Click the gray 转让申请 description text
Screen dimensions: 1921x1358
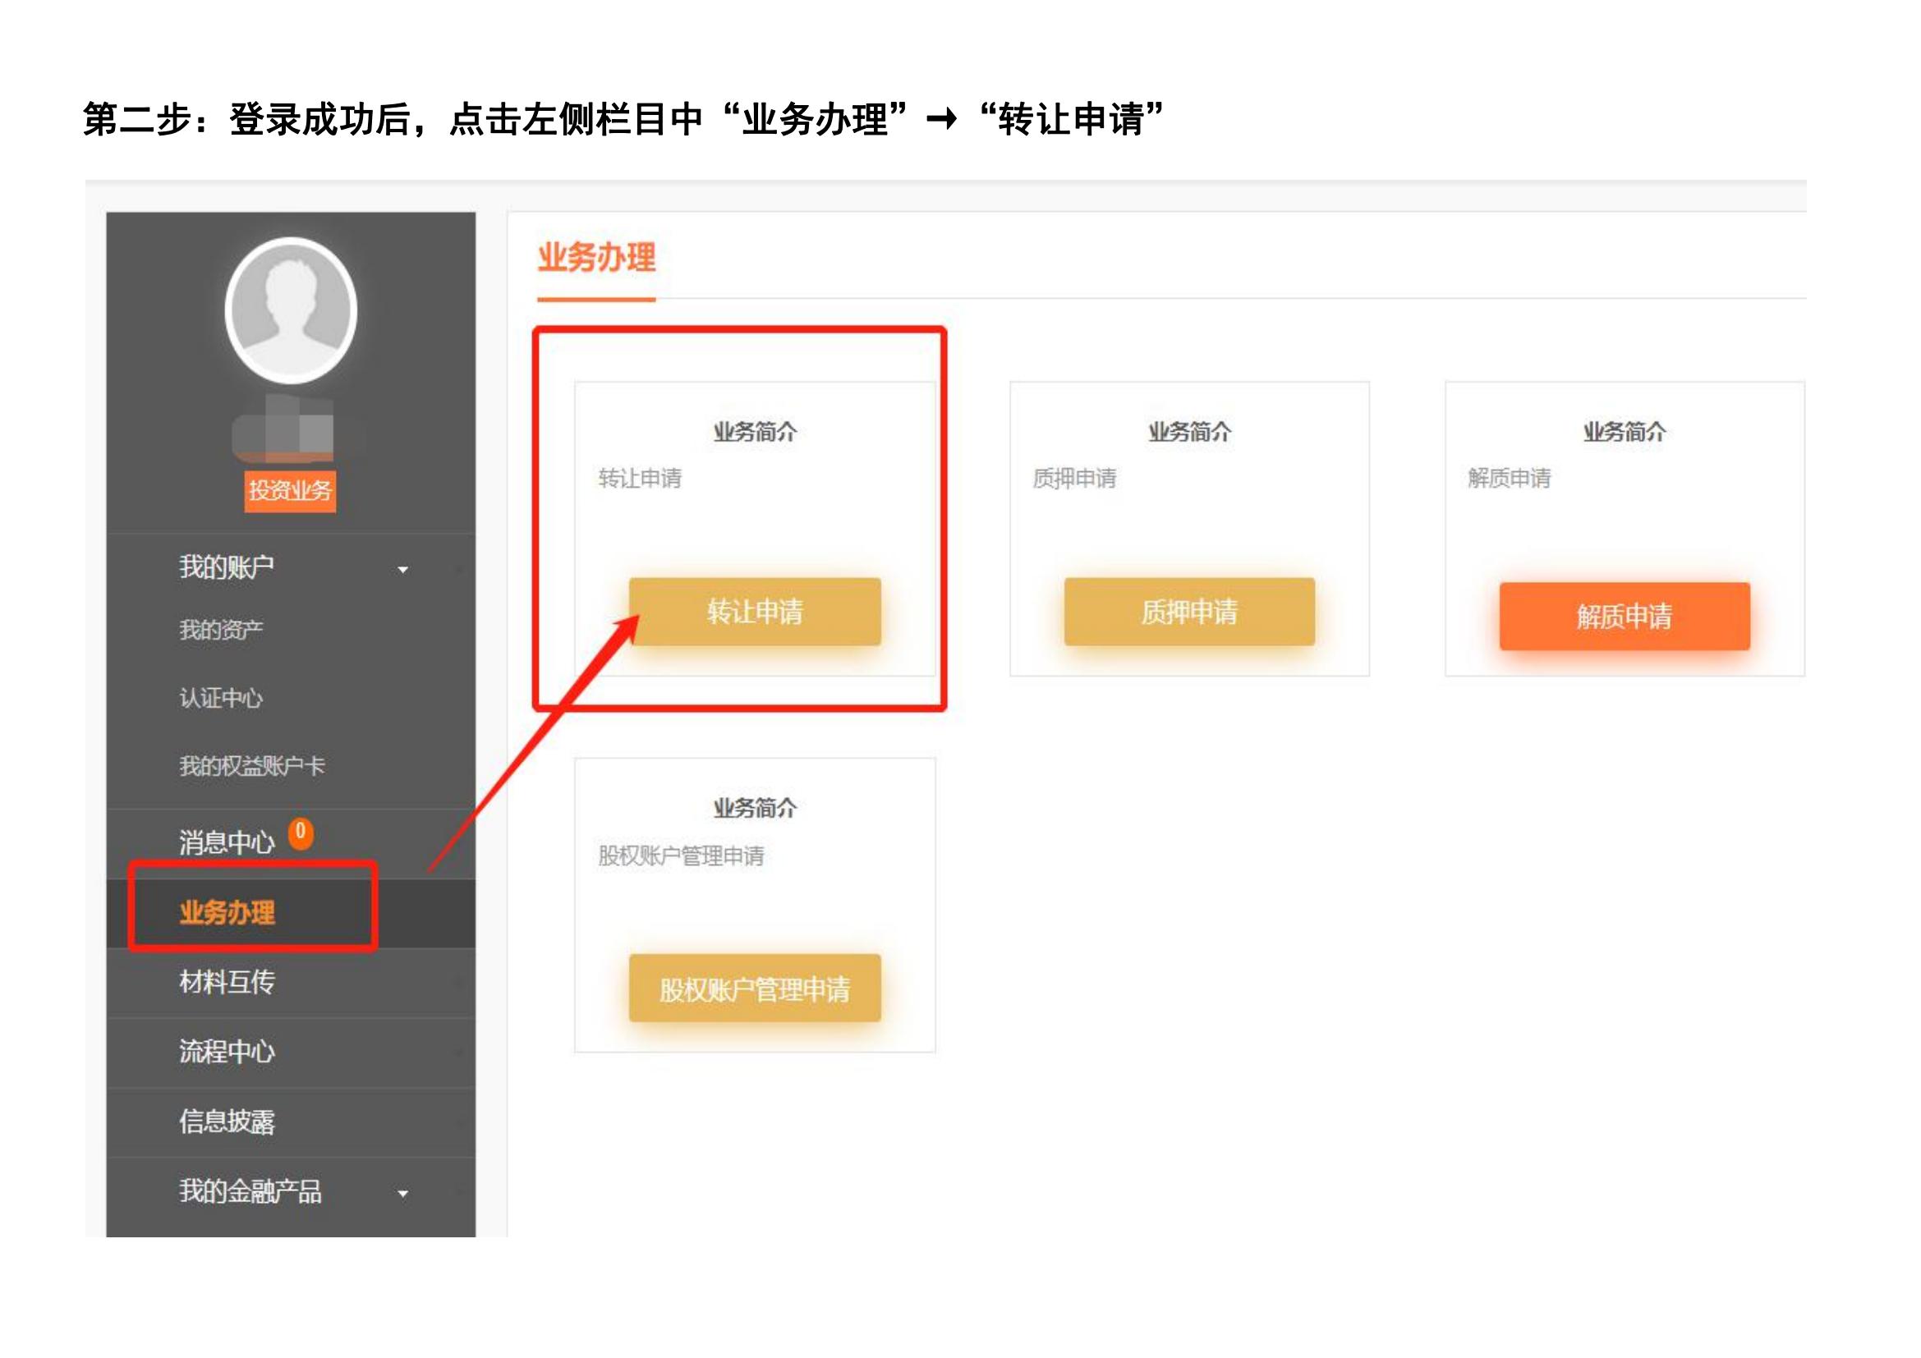pyautogui.click(x=640, y=479)
